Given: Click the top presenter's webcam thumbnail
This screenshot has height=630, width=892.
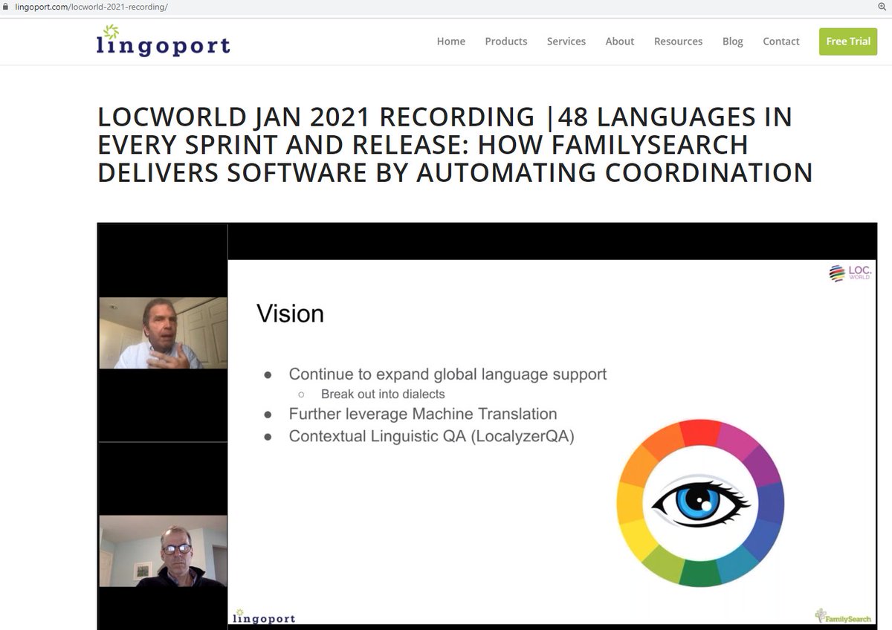Looking at the screenshot, I should pyautogui.click(x=163, y=332).
